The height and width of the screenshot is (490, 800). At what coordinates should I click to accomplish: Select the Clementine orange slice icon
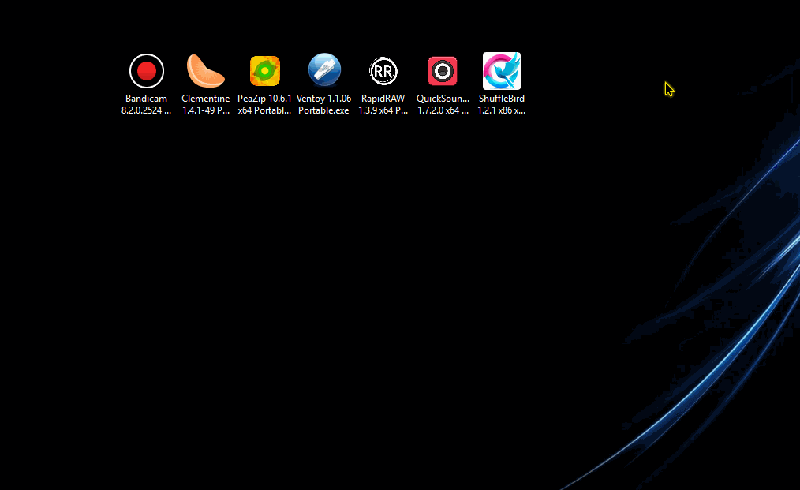coord(206,71)
